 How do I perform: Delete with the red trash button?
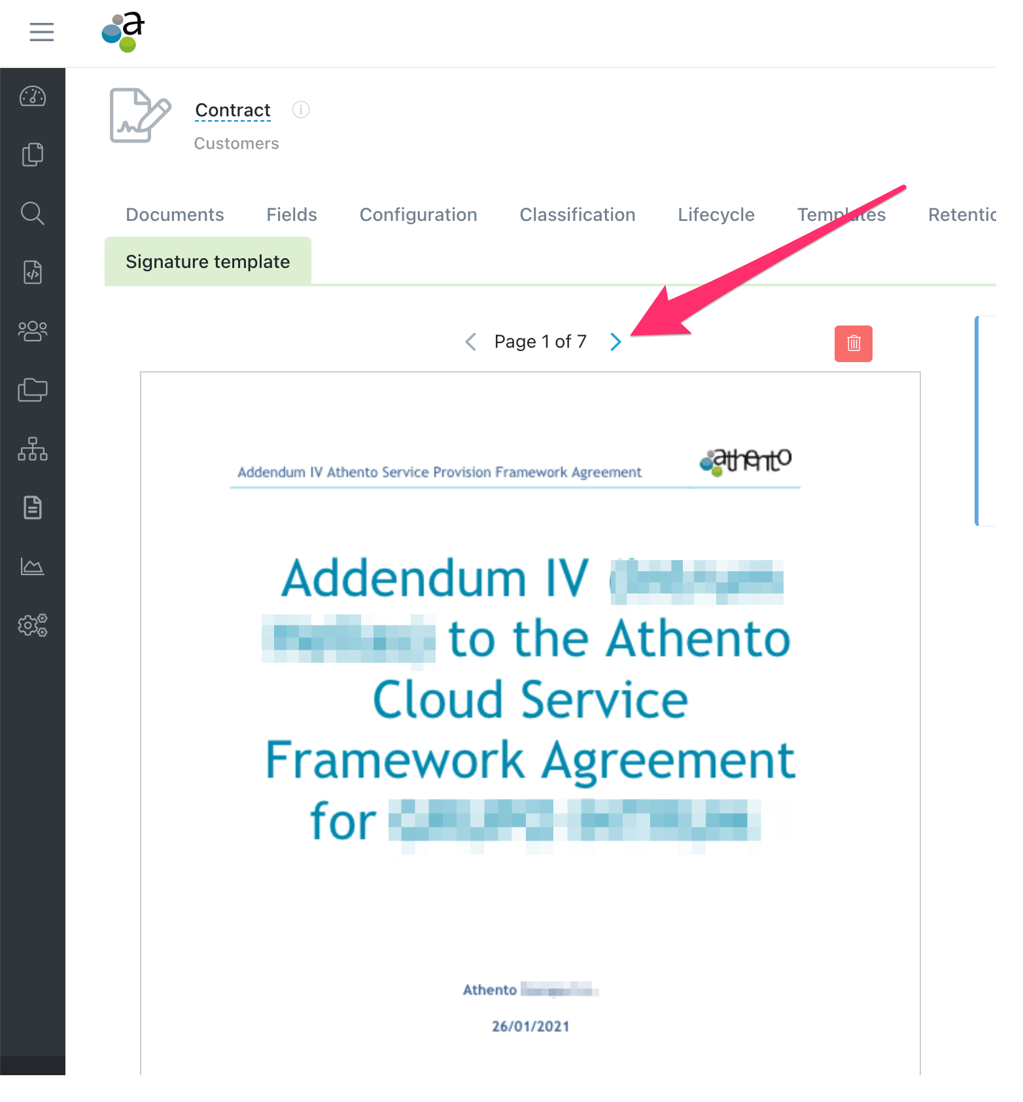pyautogui.click(x=853, y=343)
